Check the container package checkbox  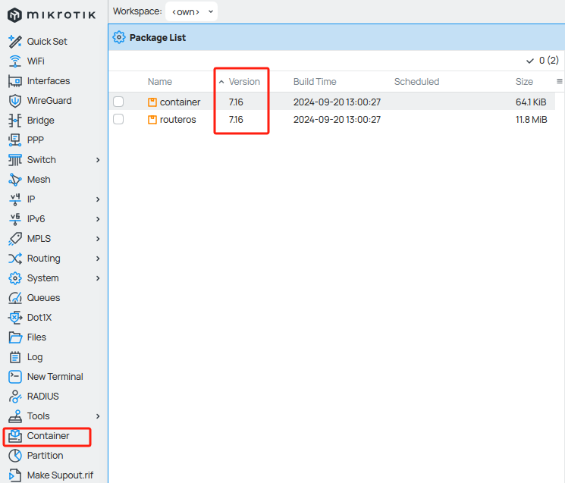pyautogui.click(x=118, y=102)
